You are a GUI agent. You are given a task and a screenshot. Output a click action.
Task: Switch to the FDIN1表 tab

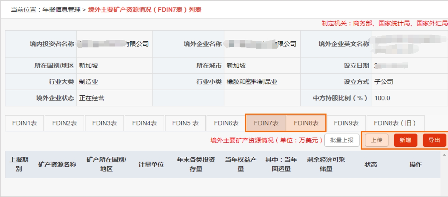tap(24, 123)
